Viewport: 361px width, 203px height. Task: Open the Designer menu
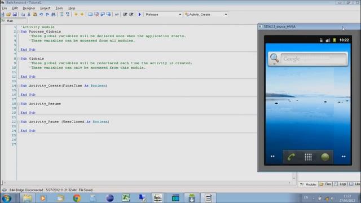[x=29, y=8]
